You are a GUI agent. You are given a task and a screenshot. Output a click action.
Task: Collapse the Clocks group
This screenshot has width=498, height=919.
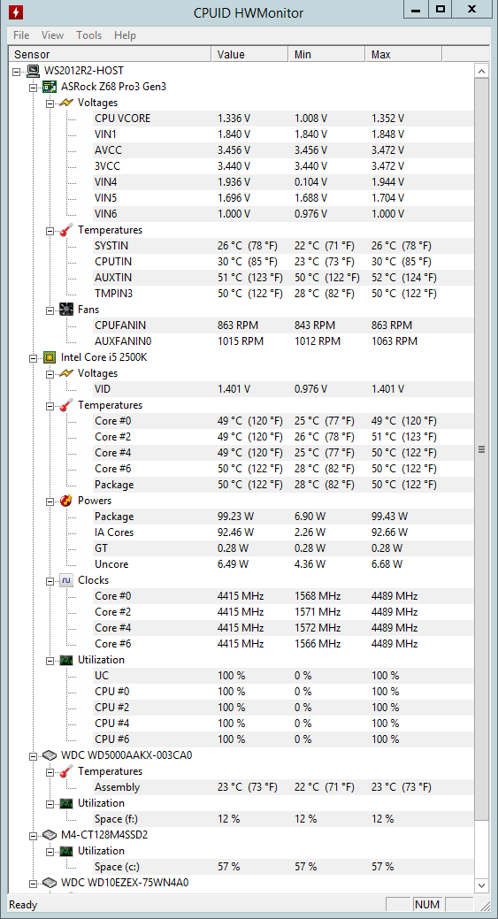50,580
